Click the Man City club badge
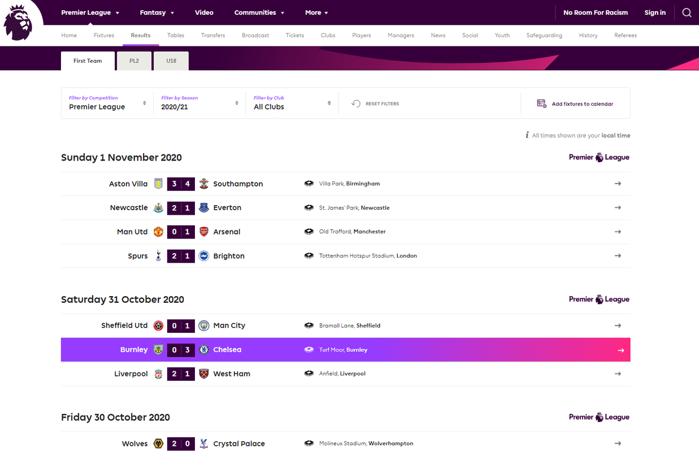Image resolution: width=699 pixels, height=452 pixels. (x=204, y=325)
